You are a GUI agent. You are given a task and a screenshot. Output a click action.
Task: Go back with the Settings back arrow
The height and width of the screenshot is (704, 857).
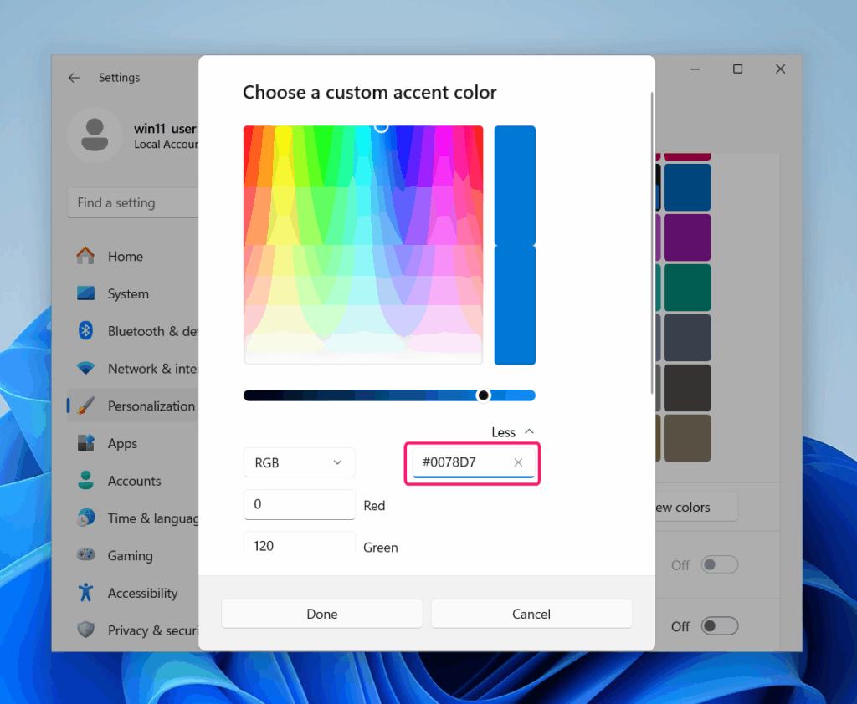click(74, 78)
